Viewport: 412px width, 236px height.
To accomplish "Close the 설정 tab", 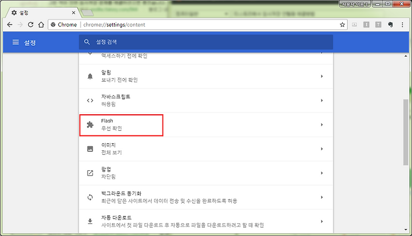I will [74, 13].
